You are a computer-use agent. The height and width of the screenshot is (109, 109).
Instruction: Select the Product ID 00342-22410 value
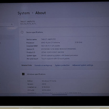53,52
